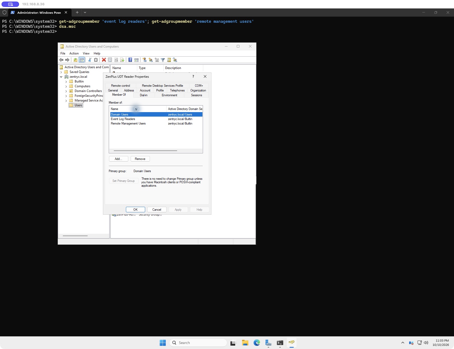Collapse the zentryc.local domain node

61,77
